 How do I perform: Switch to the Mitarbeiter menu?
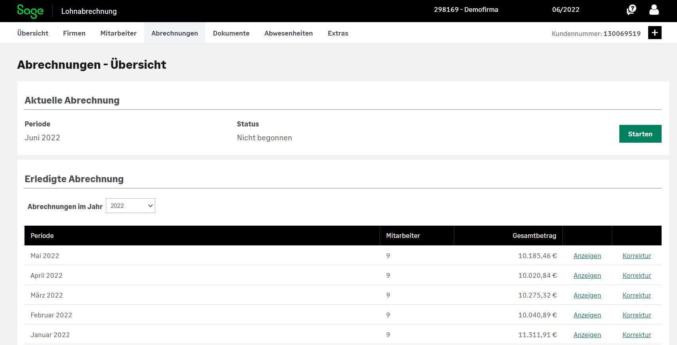coord(118,33)
